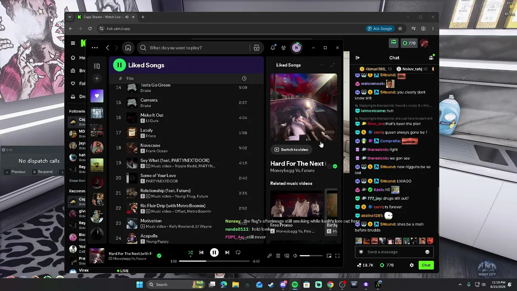
Task: Mute Spotify with the speaker icon
Action: tap(295, 256)
